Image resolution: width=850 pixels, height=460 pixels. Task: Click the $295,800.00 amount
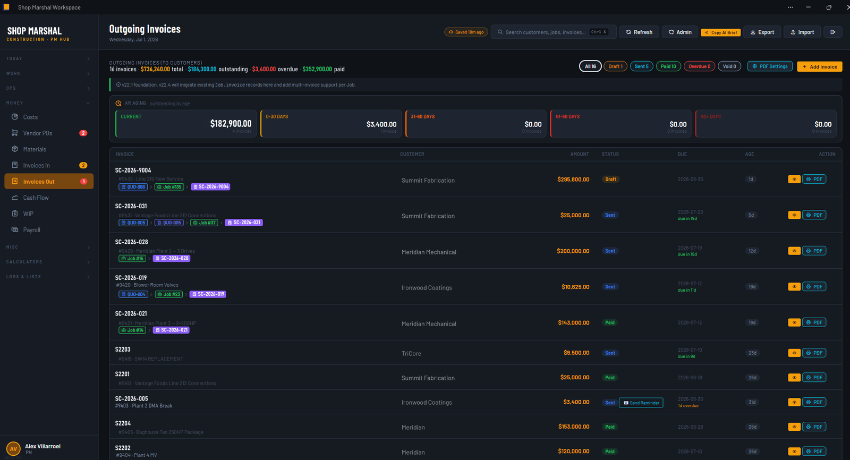pos(573,180)
